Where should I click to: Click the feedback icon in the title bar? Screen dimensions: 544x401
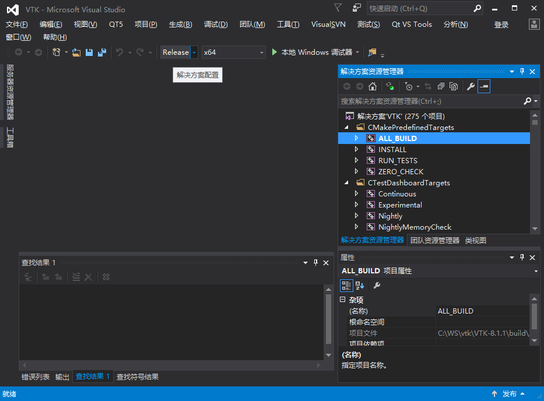pos(357,8)
